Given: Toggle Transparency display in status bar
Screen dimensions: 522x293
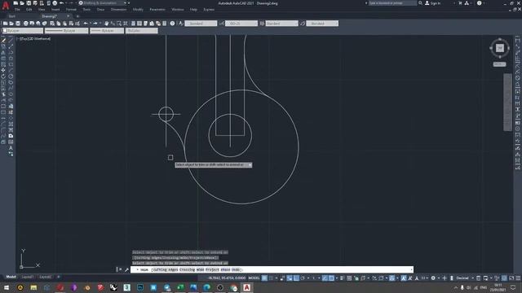Looking at the screenshot, I should coord(349,278).
